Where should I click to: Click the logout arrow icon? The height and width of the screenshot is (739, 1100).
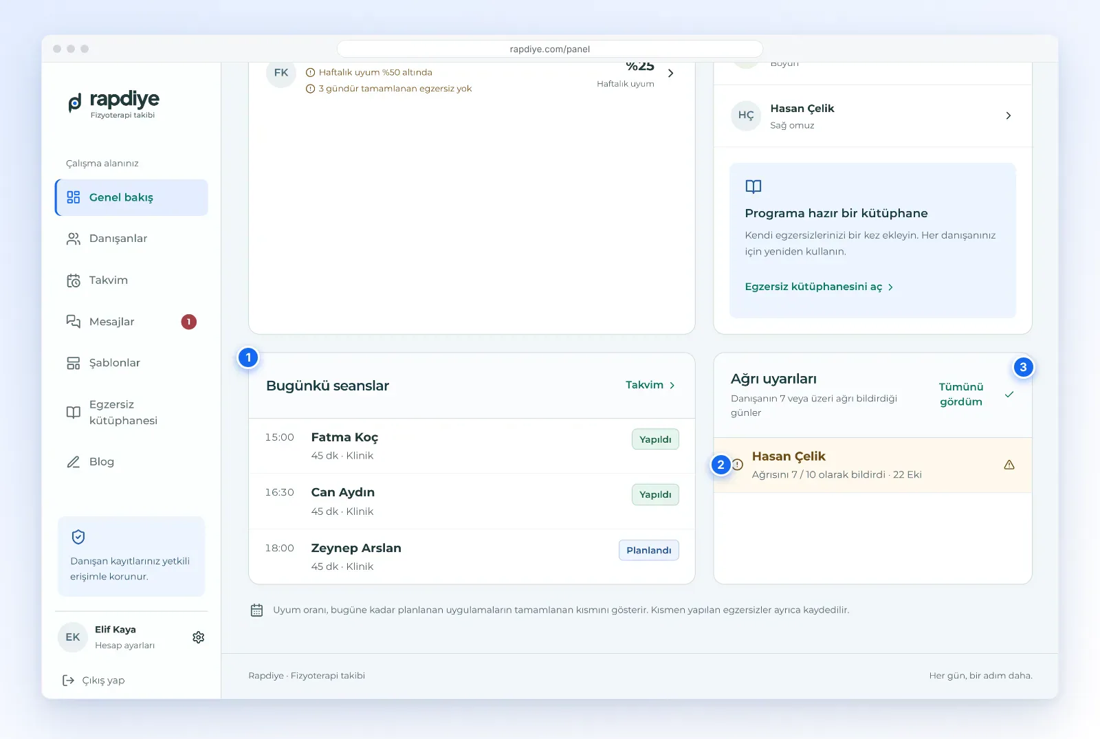(x=68, y=681)
